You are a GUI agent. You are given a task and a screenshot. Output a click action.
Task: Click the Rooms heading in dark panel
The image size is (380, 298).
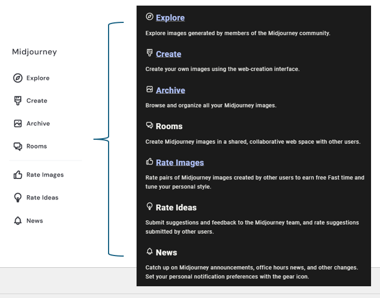(169, 126)
